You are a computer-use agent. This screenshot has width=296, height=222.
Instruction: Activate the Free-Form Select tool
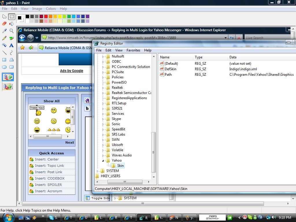pyautogui.click(x=4, y=16)
